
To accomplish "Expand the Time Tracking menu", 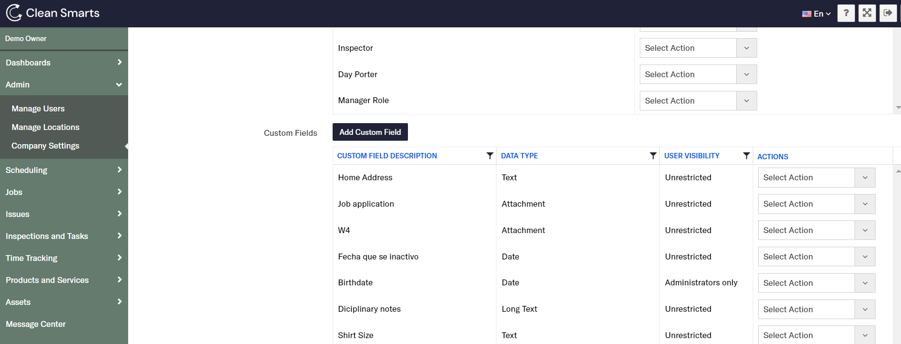I will [x=64, y=258].
